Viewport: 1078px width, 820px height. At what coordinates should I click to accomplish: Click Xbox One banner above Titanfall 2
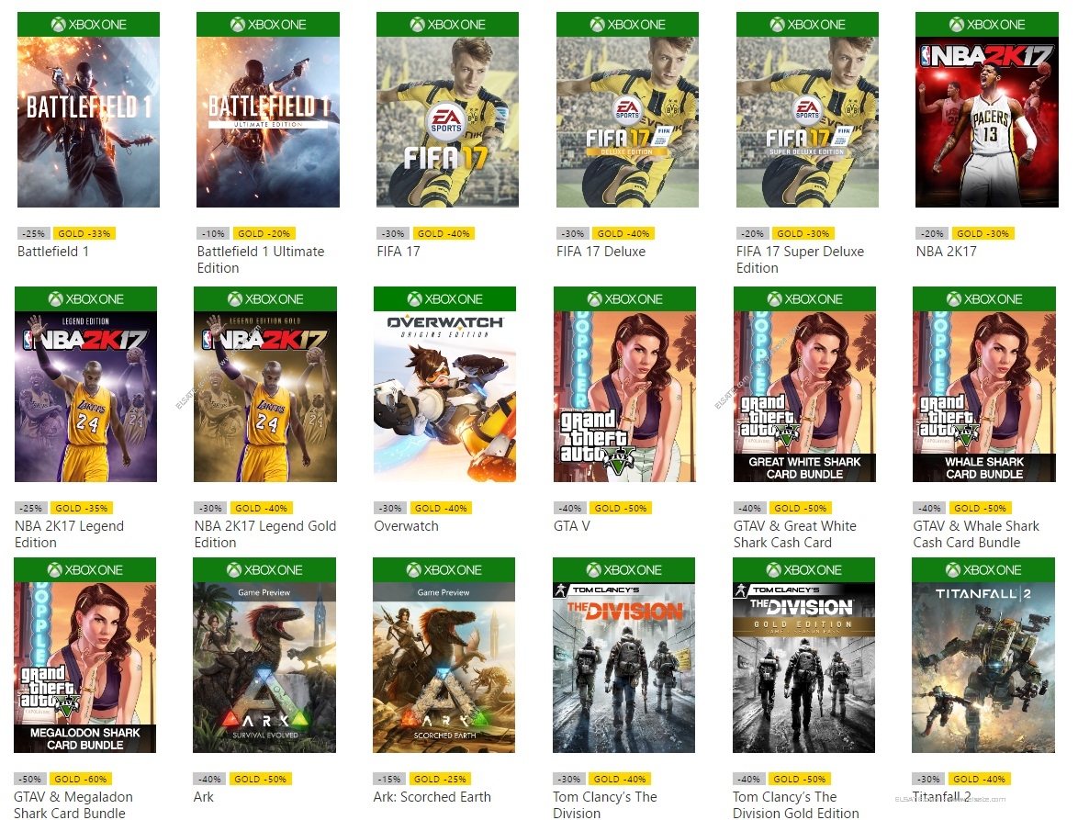point(983,570)
